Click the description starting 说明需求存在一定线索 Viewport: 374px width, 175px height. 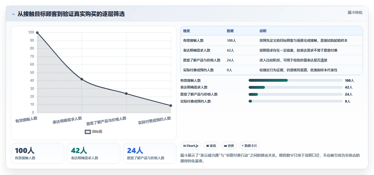pos(298,50)
